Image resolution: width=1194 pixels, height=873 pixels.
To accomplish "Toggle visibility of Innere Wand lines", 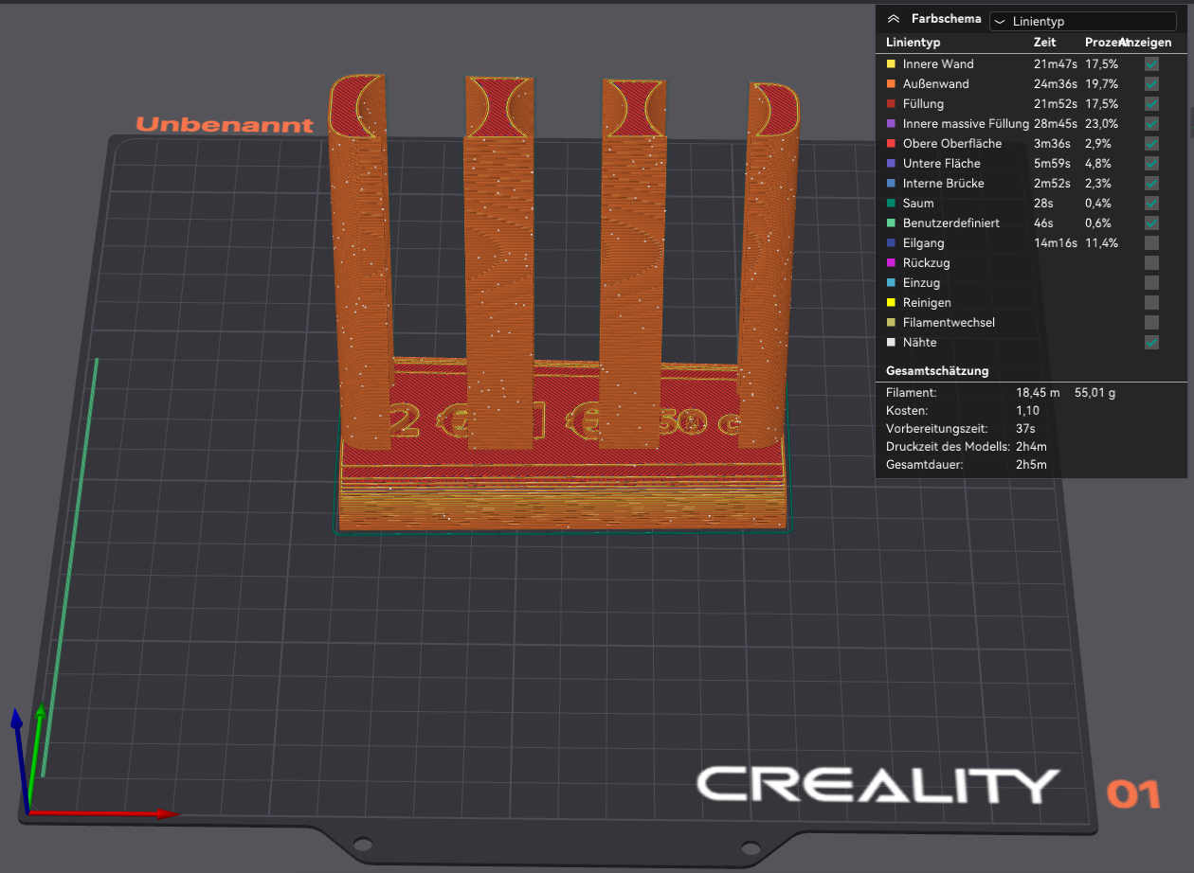I will 1151,64.
